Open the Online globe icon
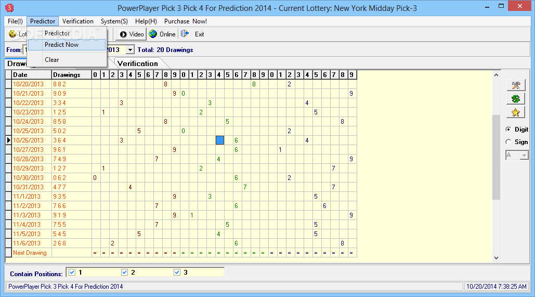 [153, 34]
